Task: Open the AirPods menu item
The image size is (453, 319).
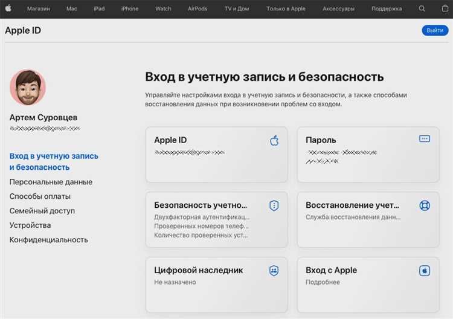Action: pos(198,8)
